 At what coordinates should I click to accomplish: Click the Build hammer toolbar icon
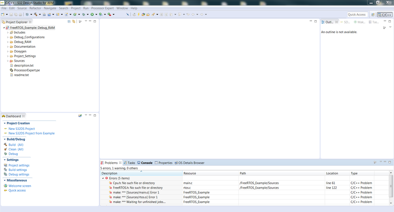(x=35, y=14)
